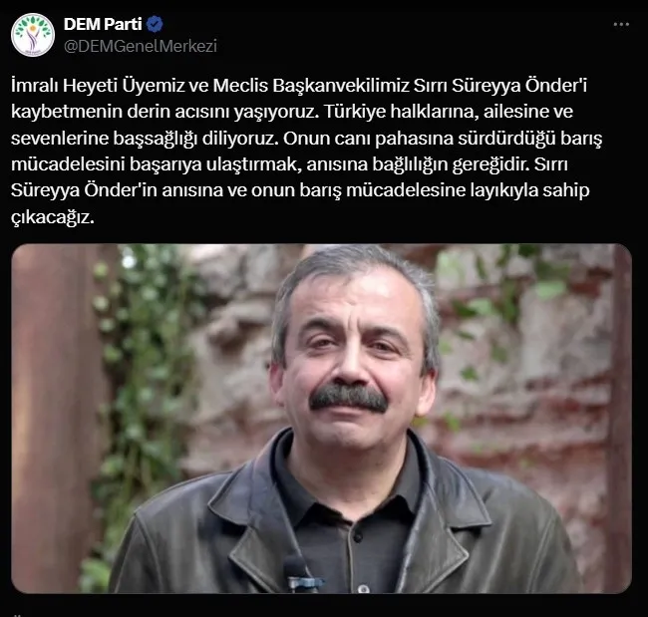The height and width of the screenshot is (617, 648).
Task: Click the man's mustache in the photo
Action: (x=348, y=397)
